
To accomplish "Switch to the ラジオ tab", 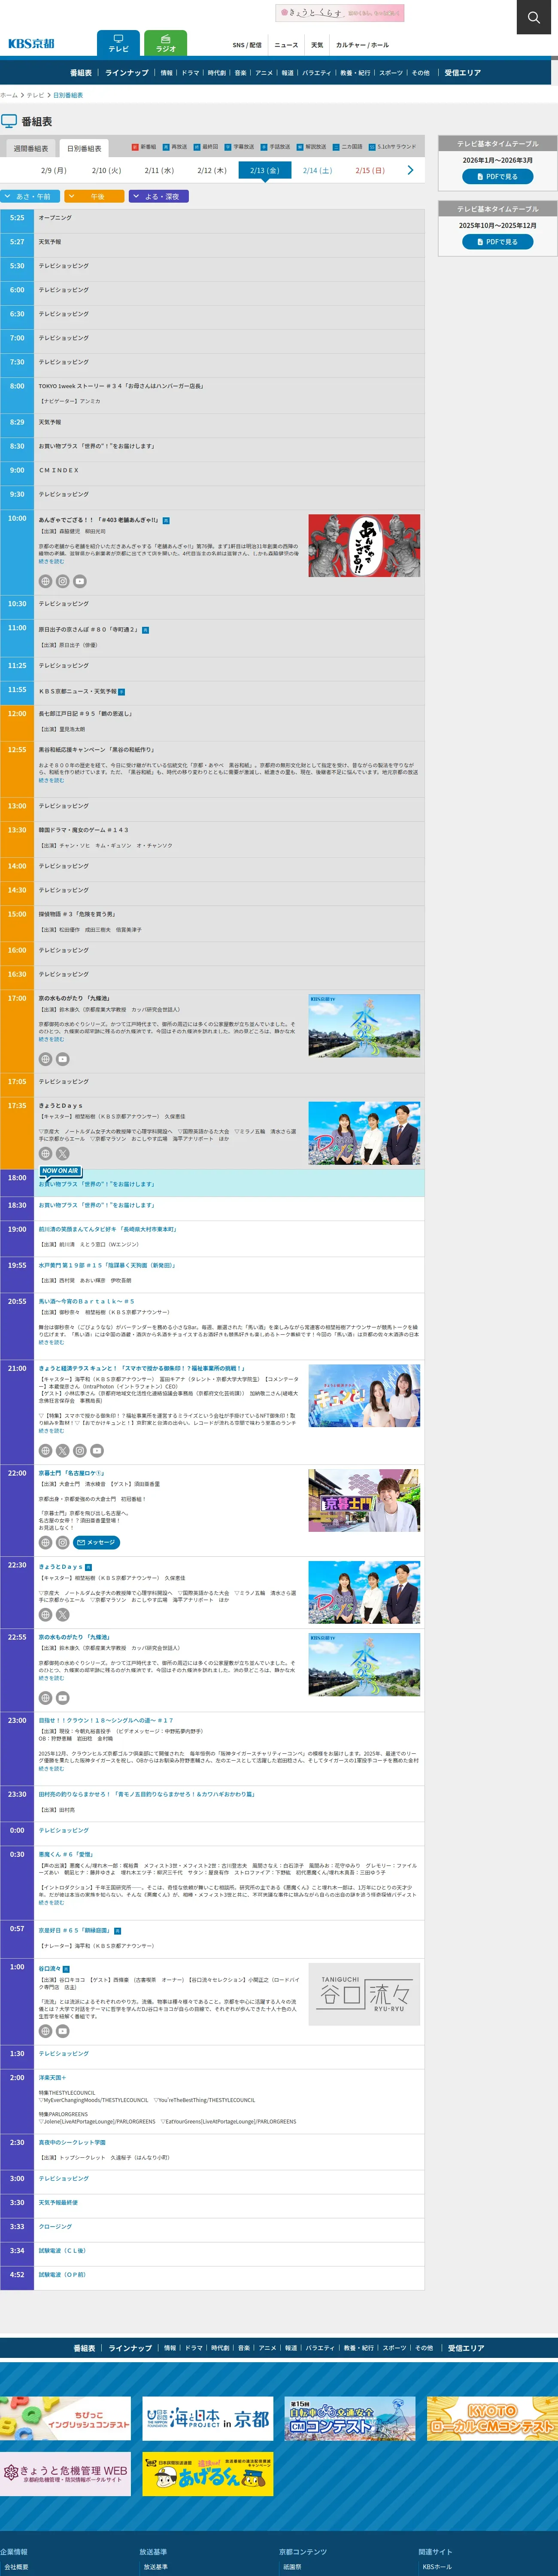I will 166,43.
